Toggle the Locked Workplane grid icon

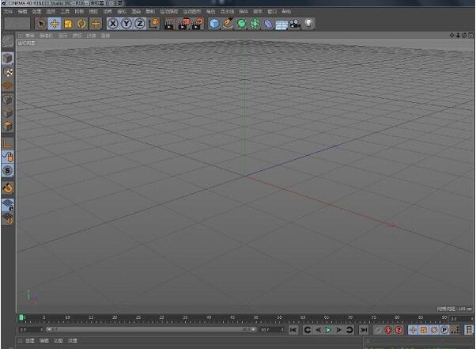click(8, 205)
